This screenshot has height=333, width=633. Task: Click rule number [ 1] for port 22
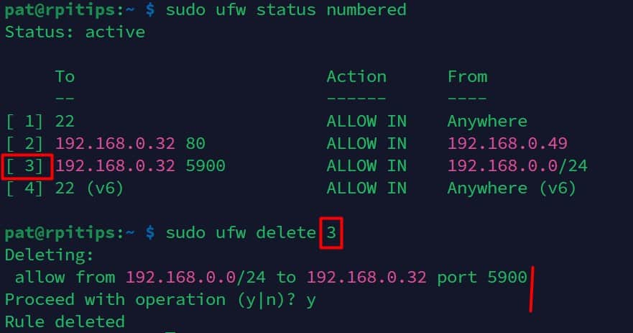click(x=24, y=122)
